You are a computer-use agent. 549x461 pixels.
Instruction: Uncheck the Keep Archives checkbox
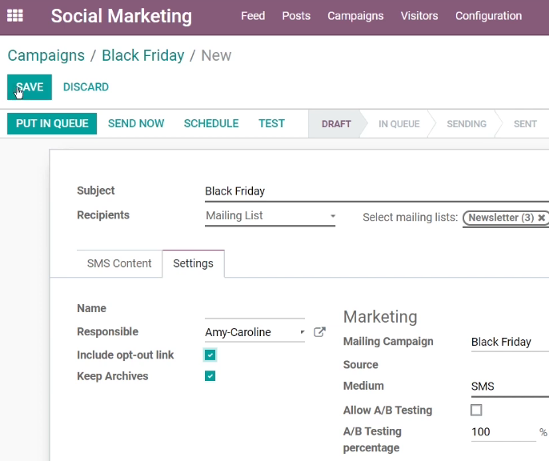(210, 376)
